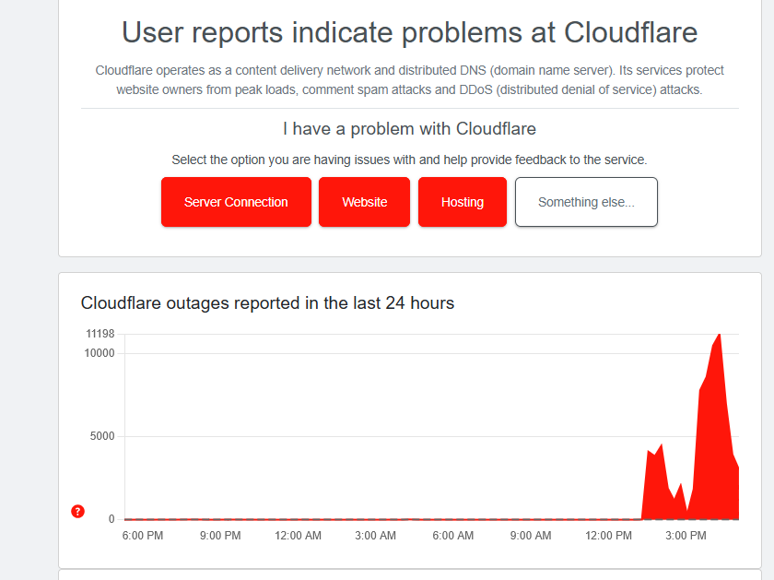774x580 pixels.
Task: Click the 'User reports indicate problems' heading
Action: tap(410, 32)
